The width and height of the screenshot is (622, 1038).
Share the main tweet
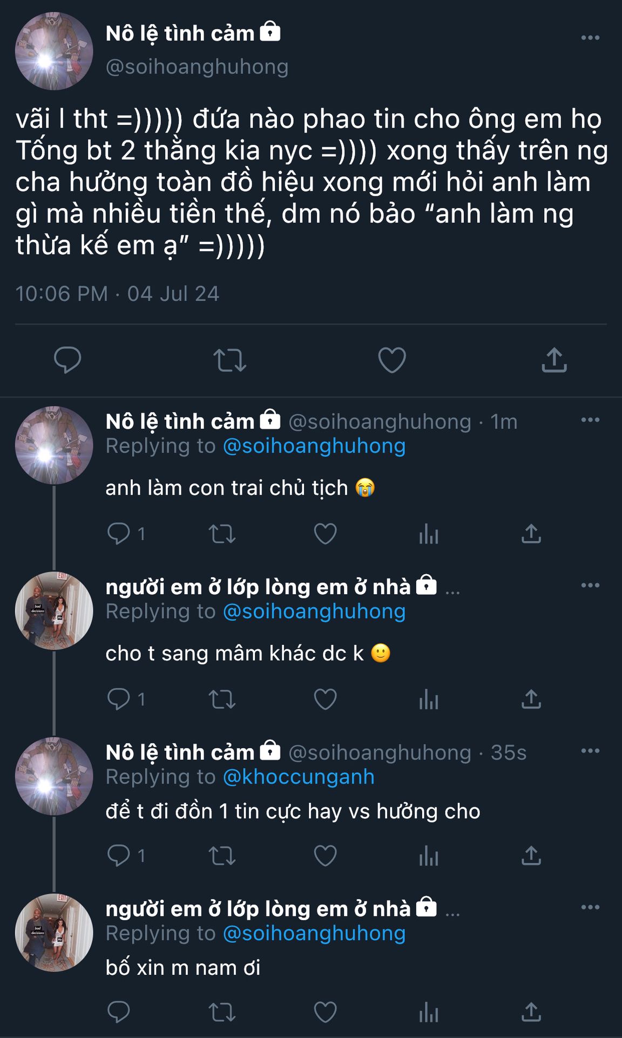554,360
